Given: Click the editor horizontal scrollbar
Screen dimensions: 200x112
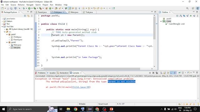Looking at the screenshot, I should (x=92, y=69).
